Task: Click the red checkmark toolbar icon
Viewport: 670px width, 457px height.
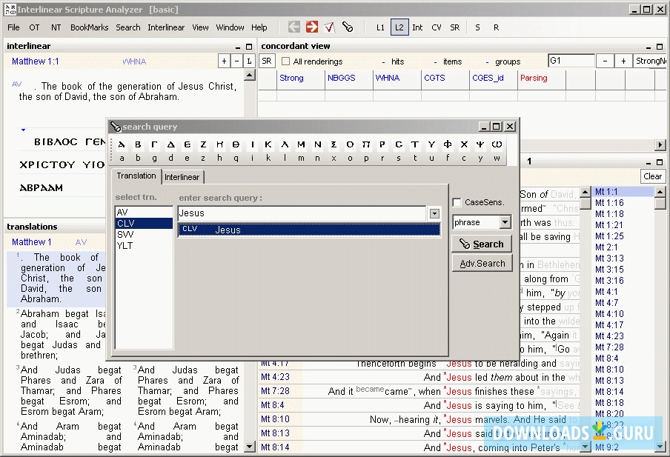Action: coord(330,27)
